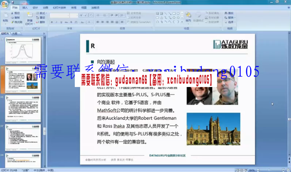This screenshot has width=291, height=172.
Task: Open the View (视图) ribbon tab
Action: (x=84, y=8)
